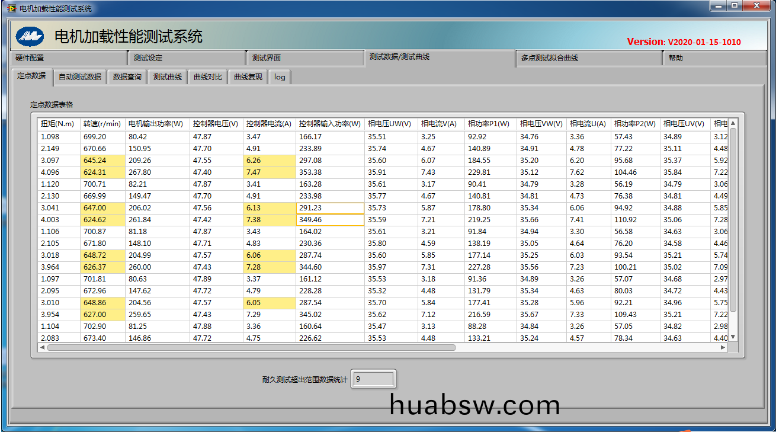Click the table's scroll down arrow
The height and width of the screenshot is (432, 776).
coord(733,337)
